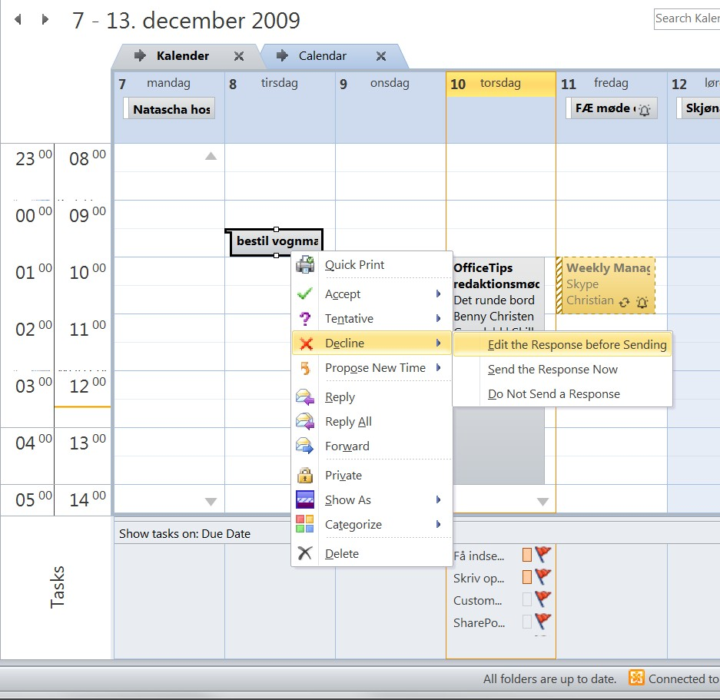Close the Kalender tab
720x700 pixels.
tap(239, 56)
